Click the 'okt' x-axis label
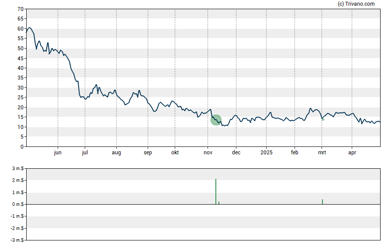The image size is (388, 247). 175,153
